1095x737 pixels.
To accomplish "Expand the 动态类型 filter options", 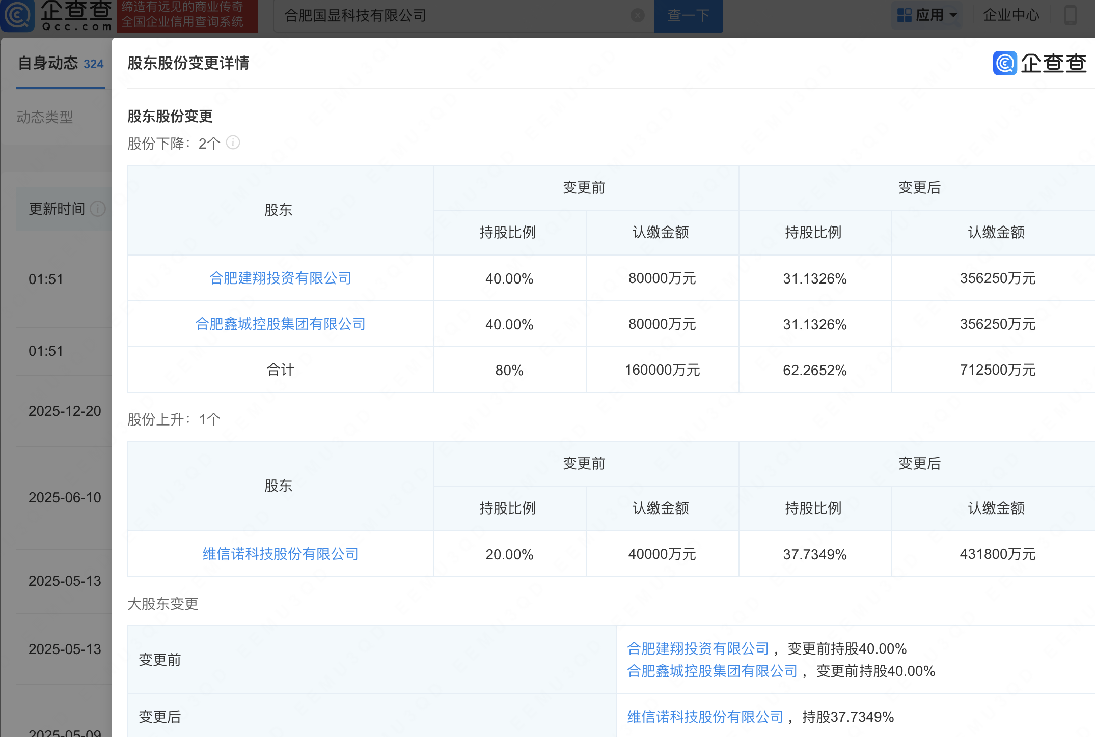I will pyautogui.click(x=44, y=118).
